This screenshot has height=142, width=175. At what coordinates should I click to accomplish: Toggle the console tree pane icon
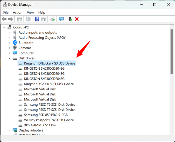click(x=19, y=19)
